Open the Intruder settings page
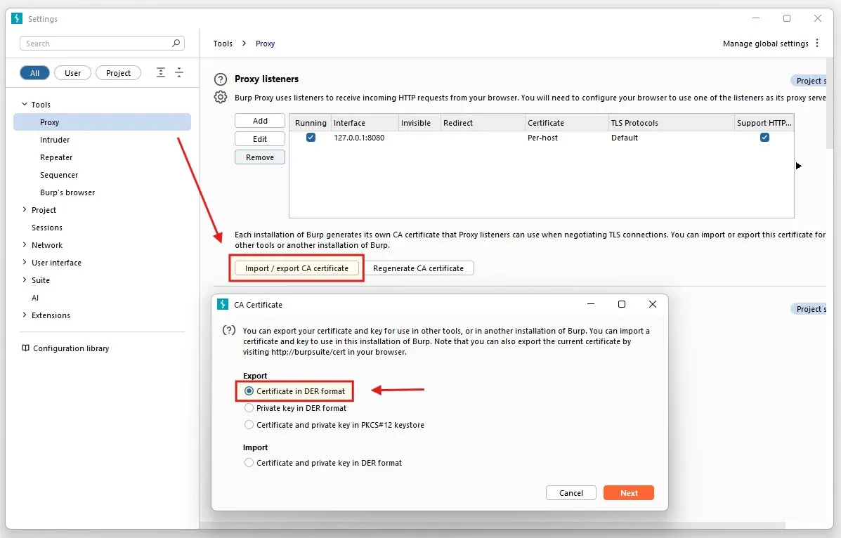This screenshot has width=841, height=538. point(55,140)
